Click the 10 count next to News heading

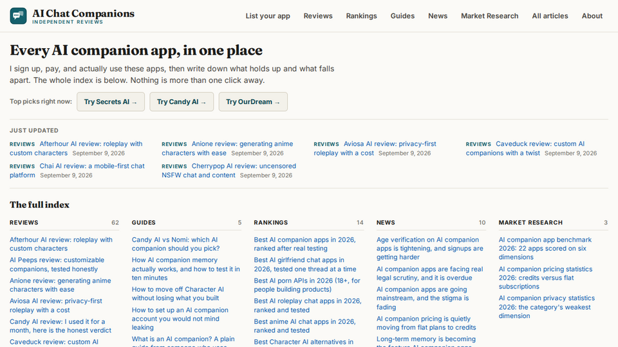click(x=482, y=223)
